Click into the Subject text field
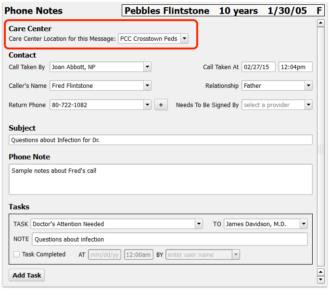Image resolution: width=330 pixels, height=290 pixels. [161, 140]
